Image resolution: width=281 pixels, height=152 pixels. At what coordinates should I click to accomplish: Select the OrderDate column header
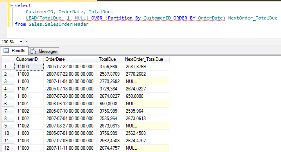(x=70, y=59)
